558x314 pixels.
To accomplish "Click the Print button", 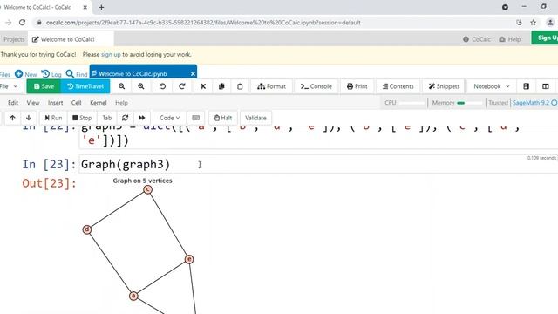I will pos(357,86).
